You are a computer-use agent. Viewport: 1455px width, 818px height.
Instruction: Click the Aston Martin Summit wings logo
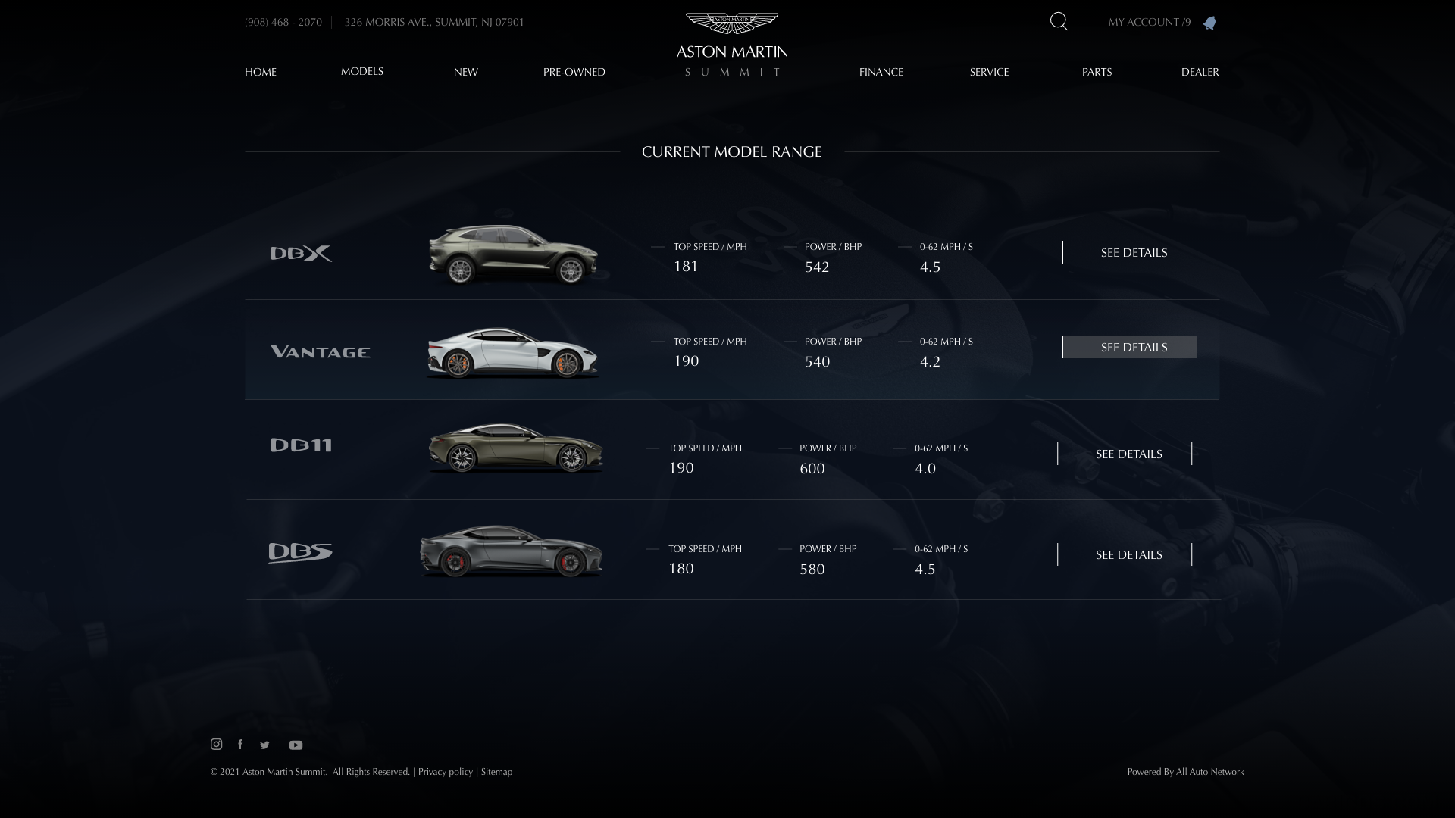732,45
